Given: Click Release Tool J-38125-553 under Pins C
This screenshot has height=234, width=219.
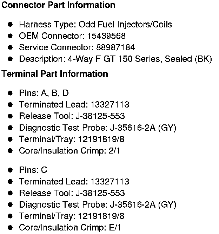Looking at the screenshot, I should click(72, 193).
